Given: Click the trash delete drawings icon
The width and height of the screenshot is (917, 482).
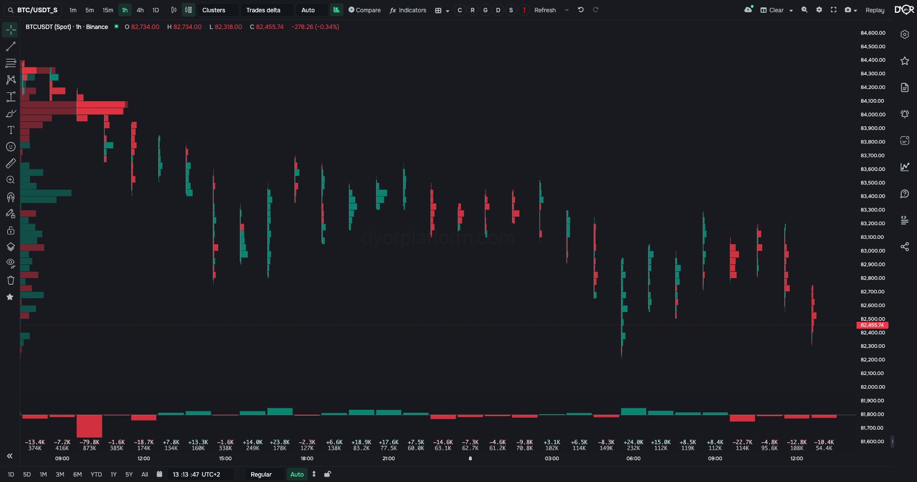Looking at the screenshot, I should [10, 281].
